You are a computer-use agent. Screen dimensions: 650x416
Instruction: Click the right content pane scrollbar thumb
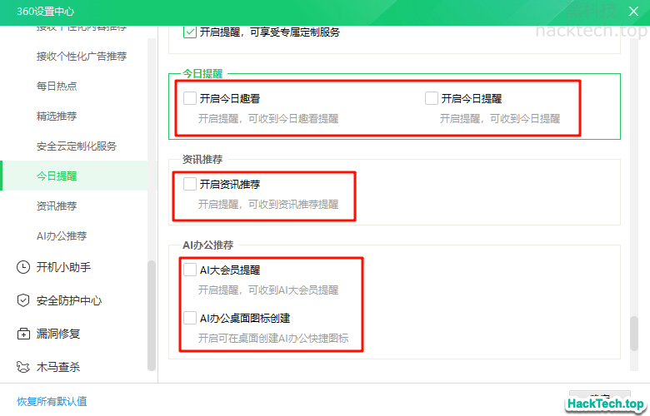tap(634, 333)
